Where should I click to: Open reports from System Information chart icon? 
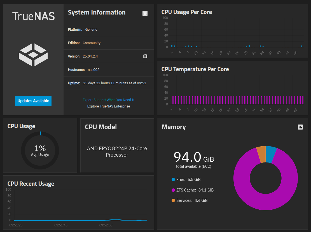click(145, 13)
